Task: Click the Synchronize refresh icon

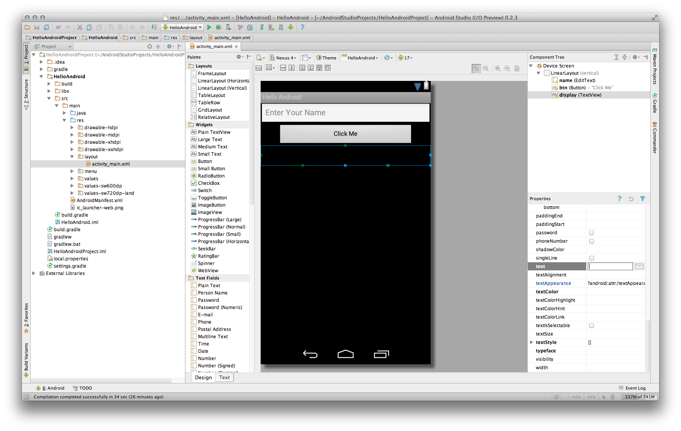Action: tap(46, 27)
